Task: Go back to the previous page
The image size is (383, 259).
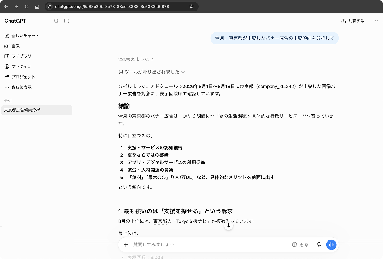Action: 6,7
